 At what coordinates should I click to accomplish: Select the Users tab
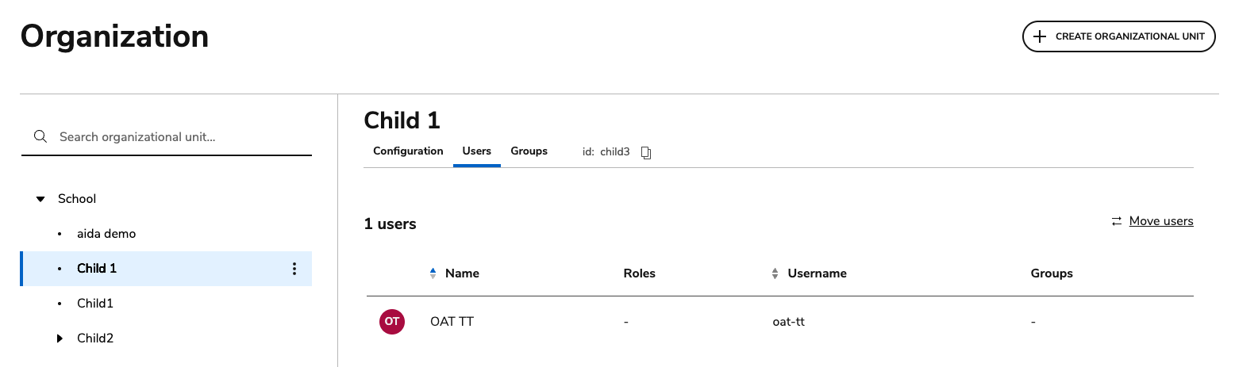pyautogui.click(x=476, y=151)
